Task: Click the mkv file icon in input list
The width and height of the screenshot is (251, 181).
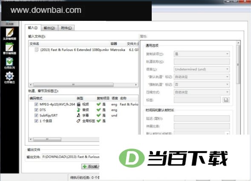Action: tap(37, 49)
